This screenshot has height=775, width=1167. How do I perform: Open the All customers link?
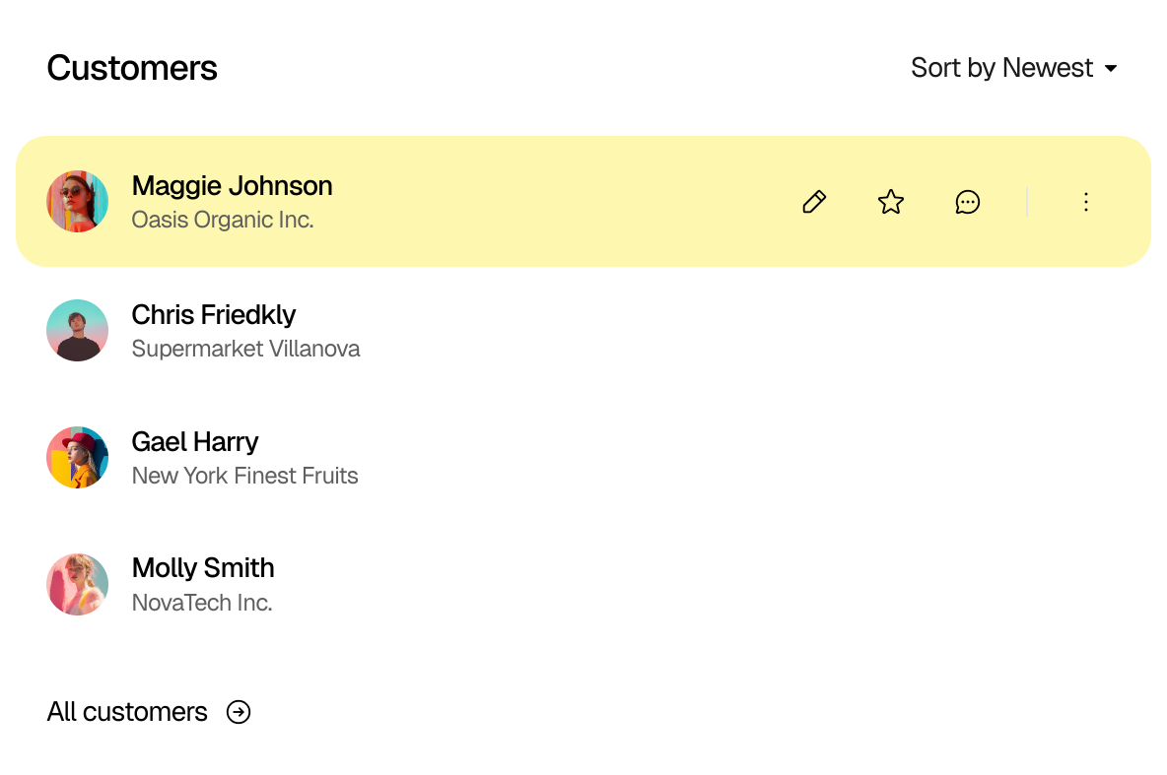(x=127, y=711)
